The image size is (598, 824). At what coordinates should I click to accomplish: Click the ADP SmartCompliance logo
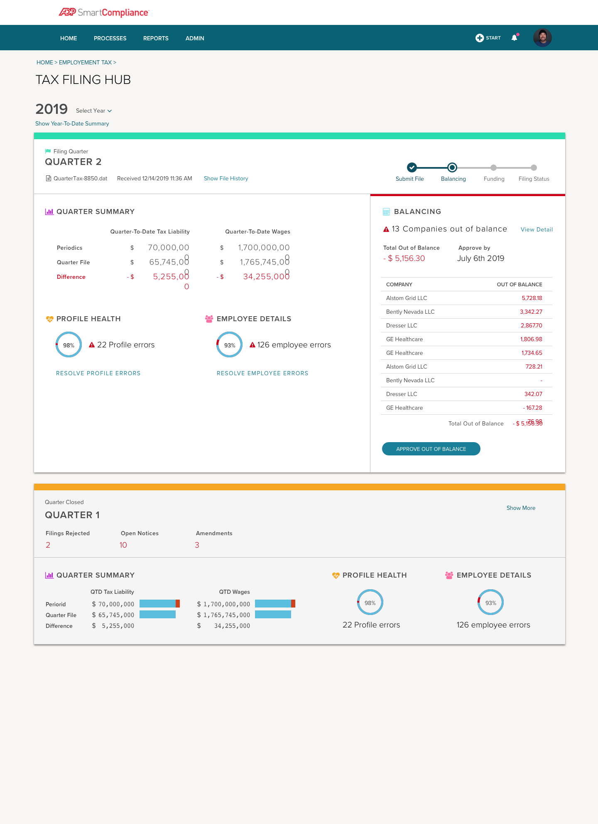(104, 12)
